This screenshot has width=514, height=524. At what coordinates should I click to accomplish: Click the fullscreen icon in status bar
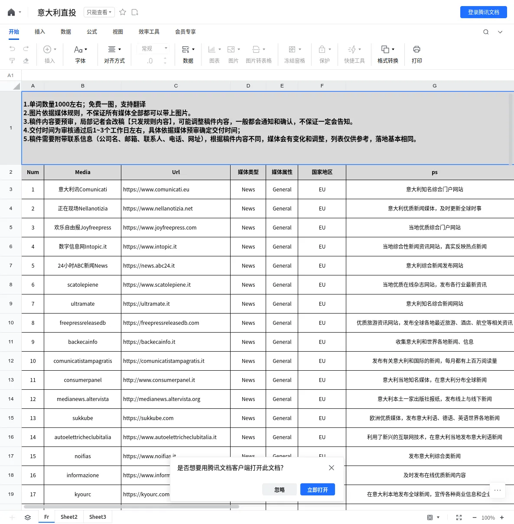point(459,518)
